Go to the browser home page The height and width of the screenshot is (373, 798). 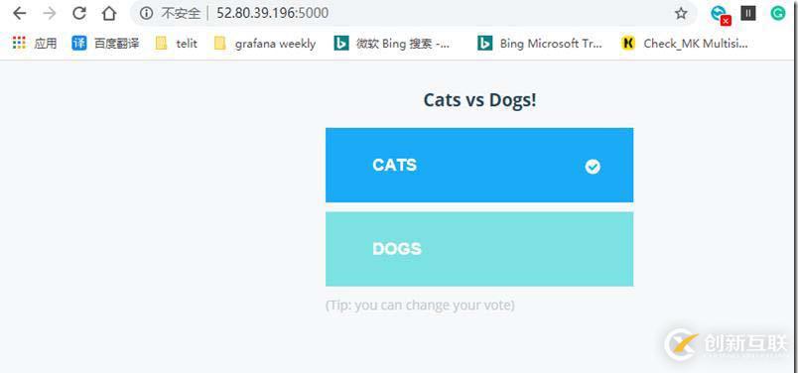(109, 13)
